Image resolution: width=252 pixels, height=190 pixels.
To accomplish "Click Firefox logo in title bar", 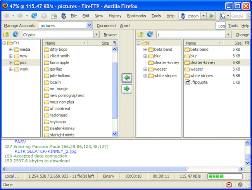I will [5, 6].
